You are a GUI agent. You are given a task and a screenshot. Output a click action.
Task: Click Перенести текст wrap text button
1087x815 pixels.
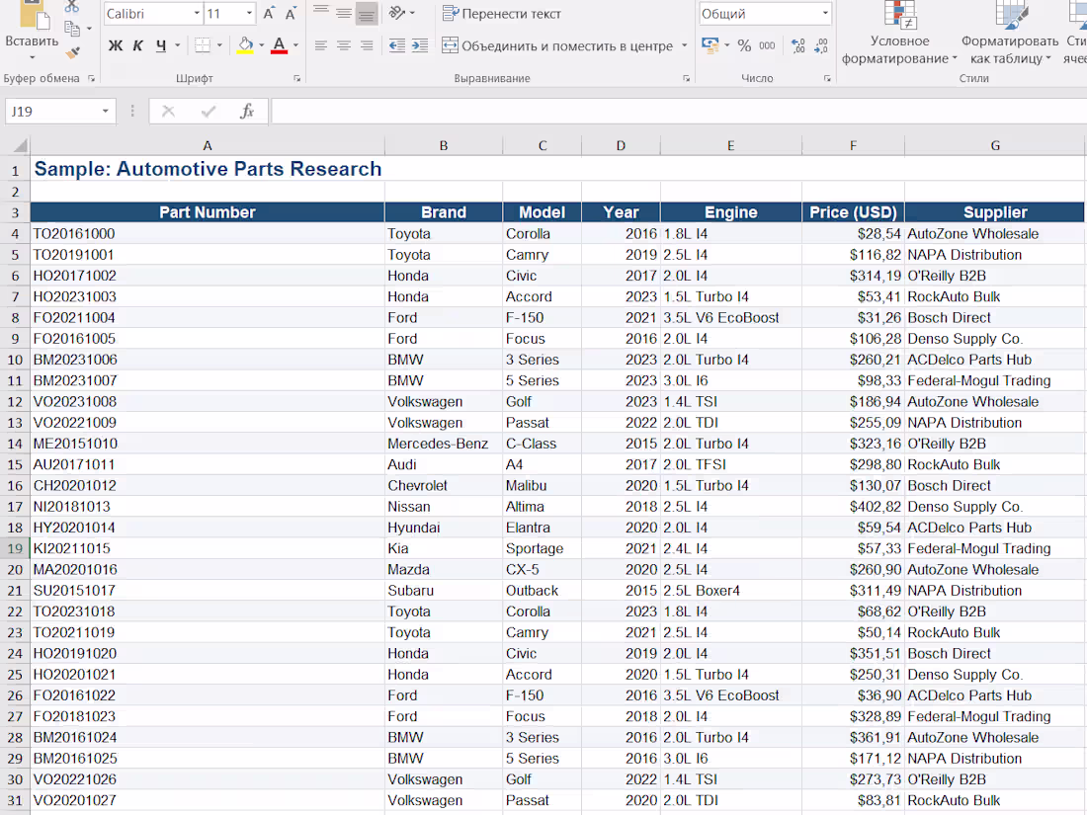pyautogui.click(x=501, y=13)
